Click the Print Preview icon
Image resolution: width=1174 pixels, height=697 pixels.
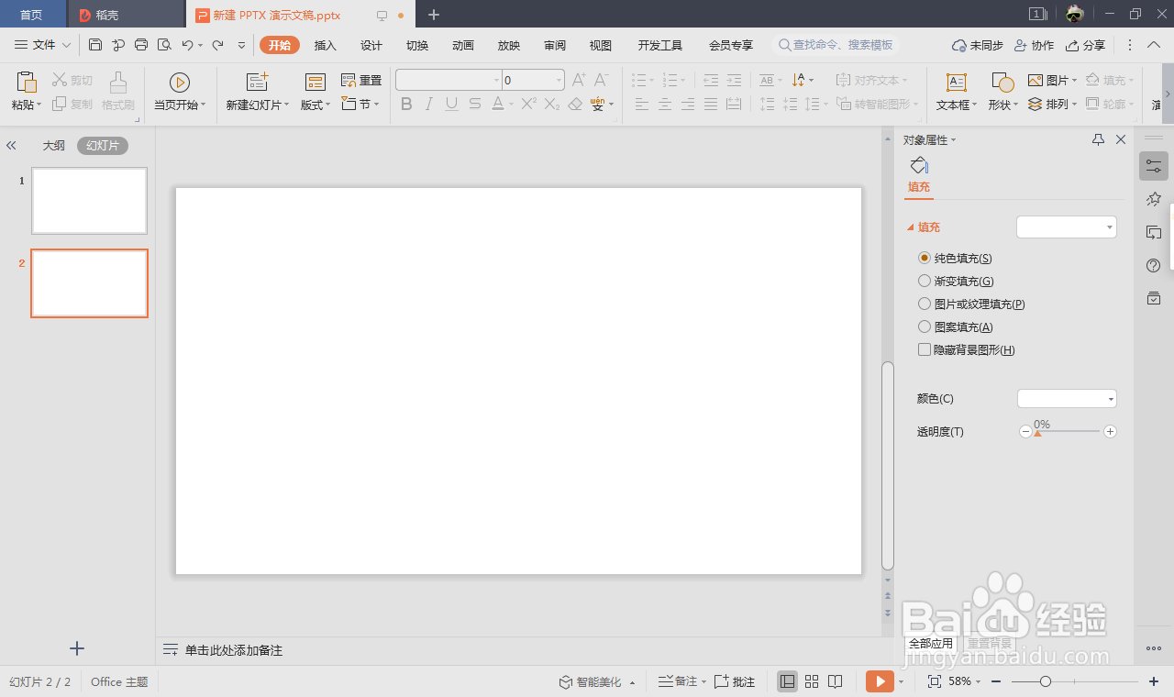coord(164,45)
